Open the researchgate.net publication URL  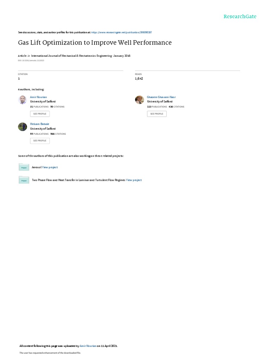121,32
